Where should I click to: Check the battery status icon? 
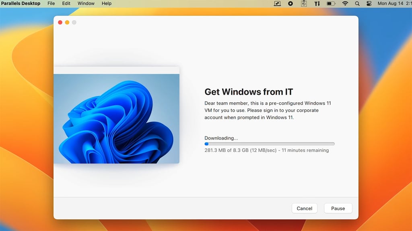(331, 4)
